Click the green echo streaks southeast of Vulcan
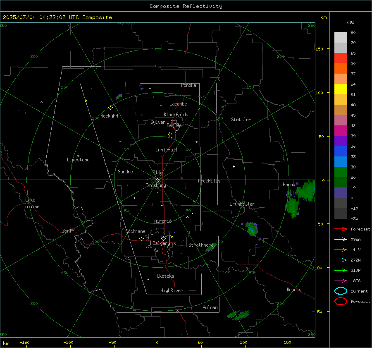The width and height of the screenshot is (372, 348). point(238,315)
